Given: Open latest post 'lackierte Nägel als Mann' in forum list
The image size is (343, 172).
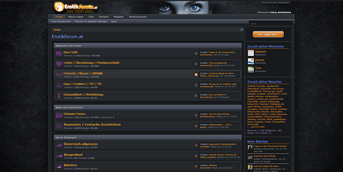Looking at the screenshot, I should pyautogui.click(x=221, y=73).
